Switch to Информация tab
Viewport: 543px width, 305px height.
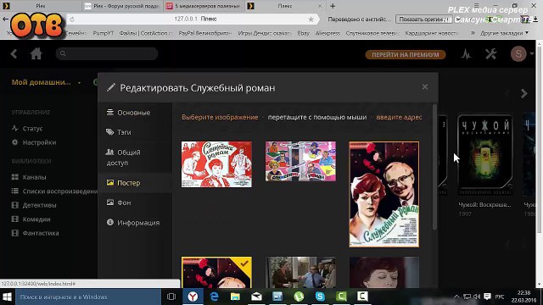pyautogui.click(x=135, y=223)
